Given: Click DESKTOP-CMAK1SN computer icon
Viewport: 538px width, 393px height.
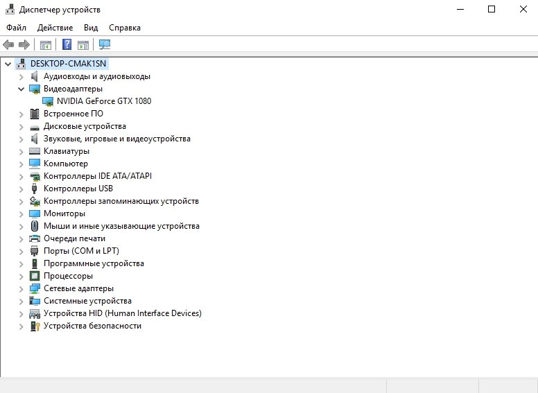Looking at the screenshot, I should click(21, 64).
